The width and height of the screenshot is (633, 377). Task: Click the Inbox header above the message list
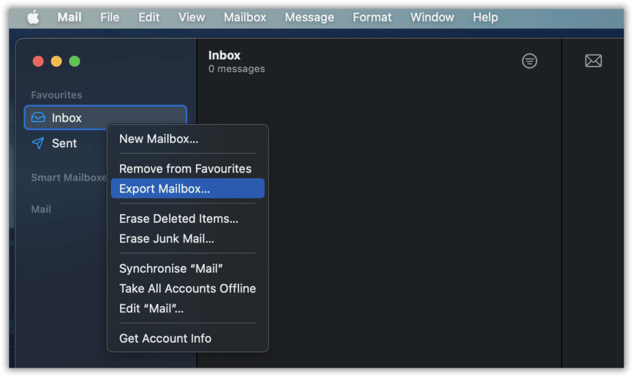(224, 55)
